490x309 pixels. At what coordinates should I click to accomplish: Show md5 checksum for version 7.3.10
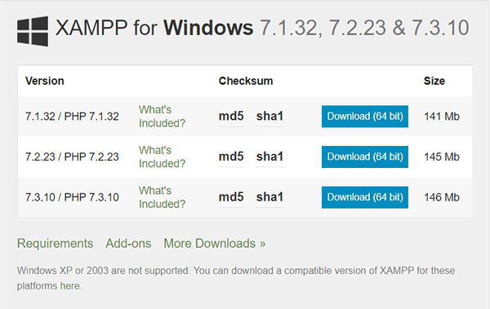pos(231,197)
